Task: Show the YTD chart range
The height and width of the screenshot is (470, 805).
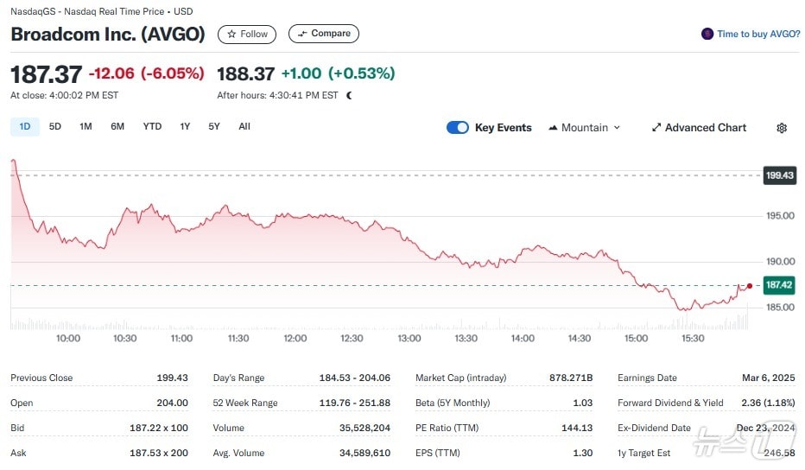Action: (x=152, y=127)
